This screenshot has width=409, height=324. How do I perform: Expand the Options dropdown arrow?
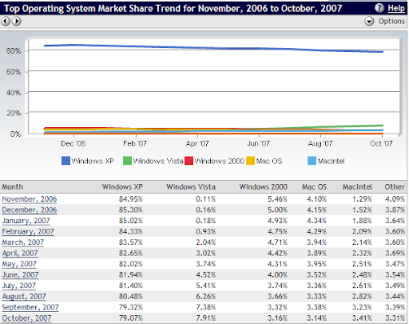pos(369,21)
